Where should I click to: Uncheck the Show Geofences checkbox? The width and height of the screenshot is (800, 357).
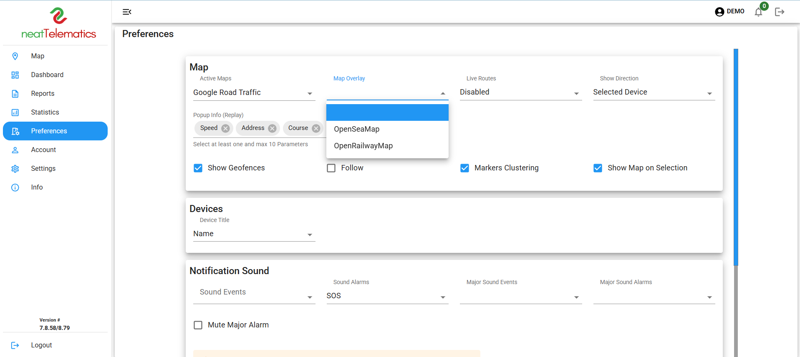point(198,168)
